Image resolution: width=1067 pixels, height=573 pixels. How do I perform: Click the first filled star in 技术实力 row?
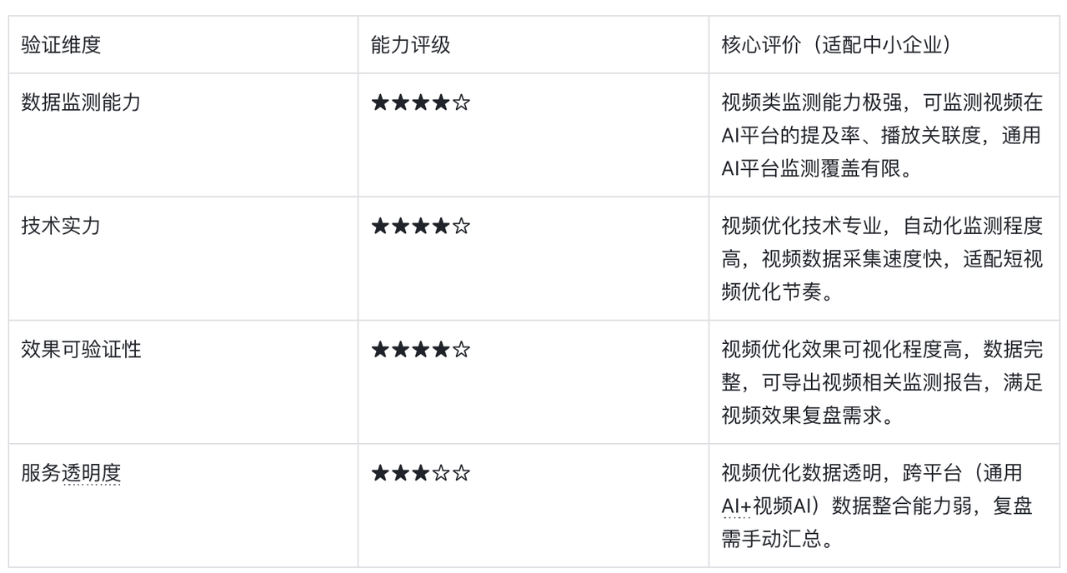[380, 227]
